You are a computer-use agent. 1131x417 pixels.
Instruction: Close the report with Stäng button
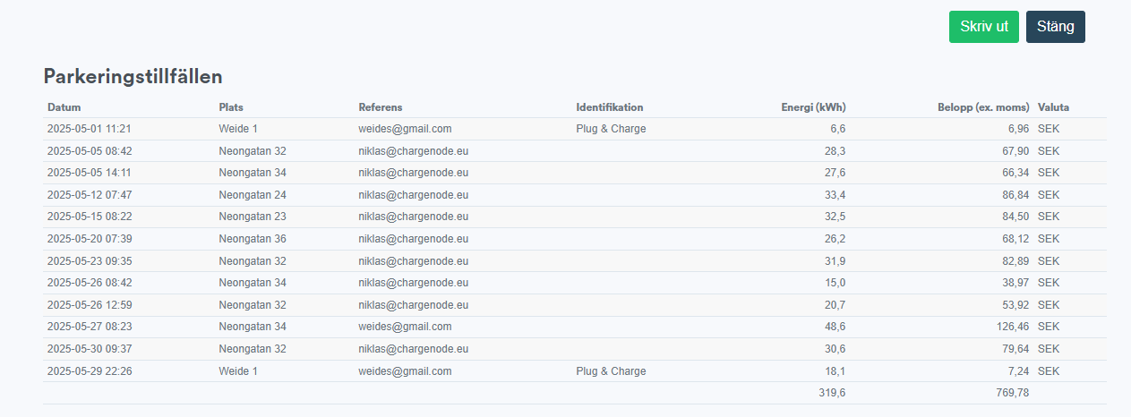[x=1055, y=27]
